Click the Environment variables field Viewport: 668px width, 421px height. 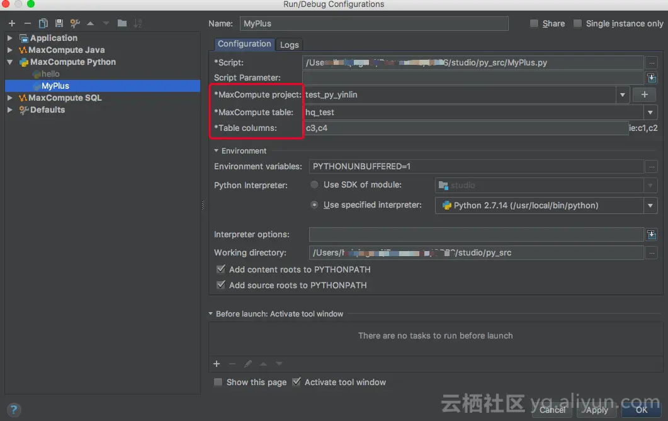click(x=477, y=166)
